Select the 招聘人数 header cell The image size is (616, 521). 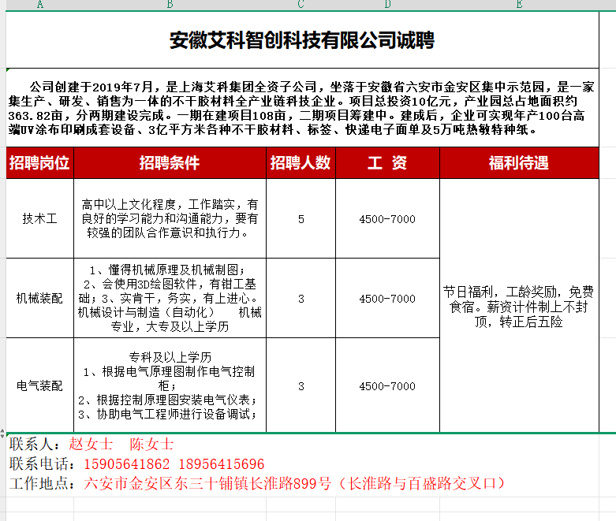tap(301, 163)
